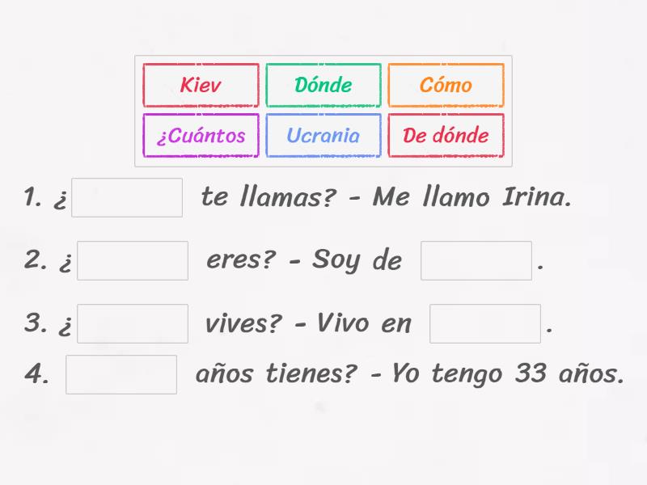Image resolution: width=647 pixels, height=485 pixels.
Task: Choose the blank before "vives?"
Action: pos(133,323)
